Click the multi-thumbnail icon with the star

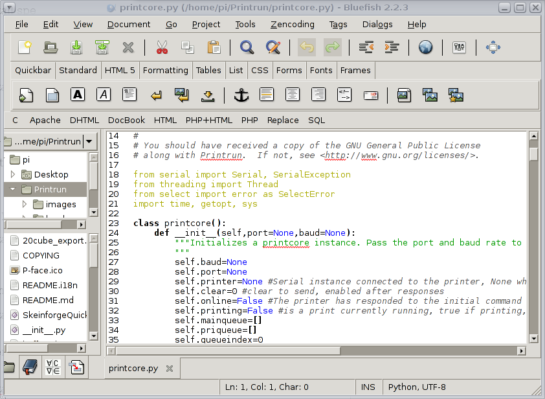pos(456,95)
